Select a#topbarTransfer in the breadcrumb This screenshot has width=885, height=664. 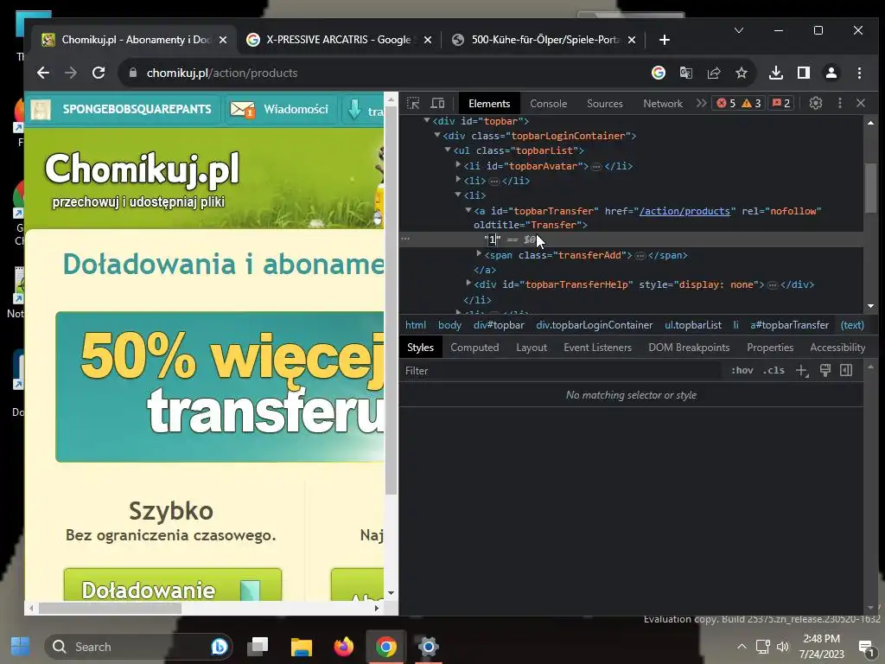point(789,325)
